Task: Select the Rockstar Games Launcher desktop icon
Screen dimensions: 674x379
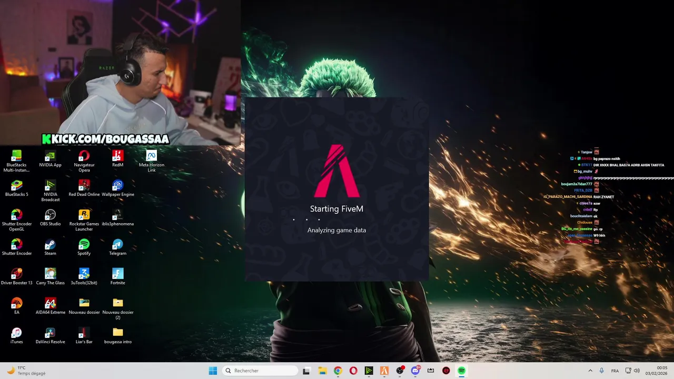Action: pyautogui.click(x=84, y=220)
